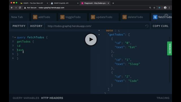
Task: Click 'getTodos' on editor line 2
Action: pos(24,42)
